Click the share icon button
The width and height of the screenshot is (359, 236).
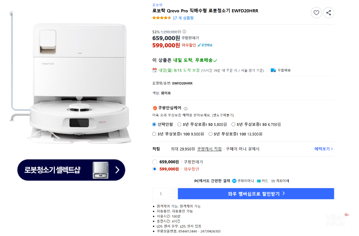click(328, 13)
